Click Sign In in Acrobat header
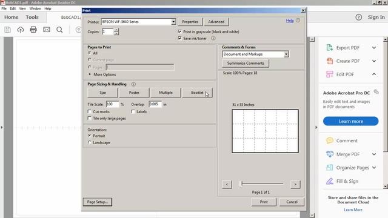 376,17
